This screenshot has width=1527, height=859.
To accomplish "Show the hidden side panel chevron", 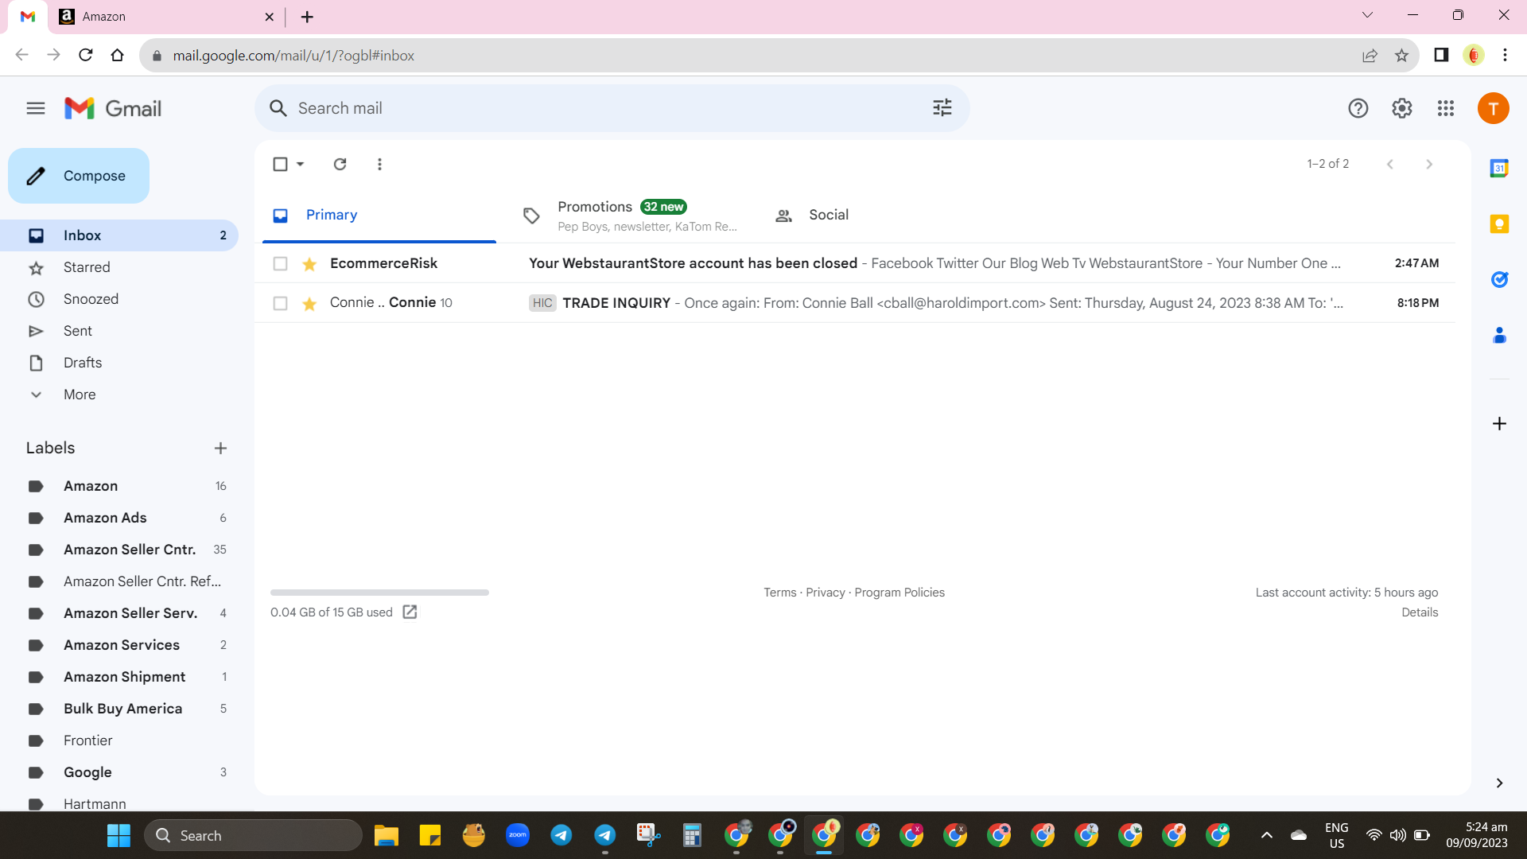I will (1499, 783).
